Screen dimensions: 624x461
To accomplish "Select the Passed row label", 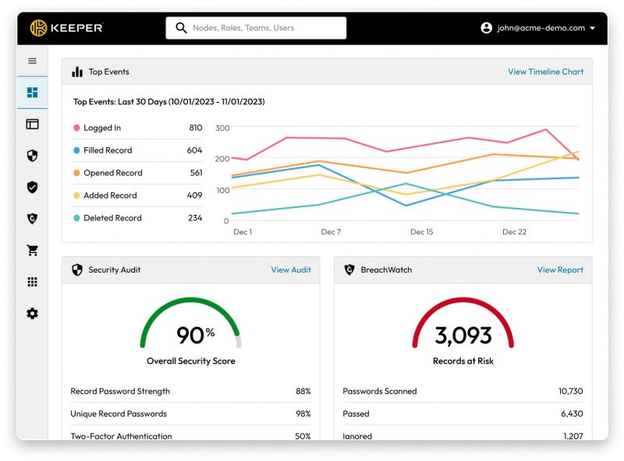I will [356, 413].
